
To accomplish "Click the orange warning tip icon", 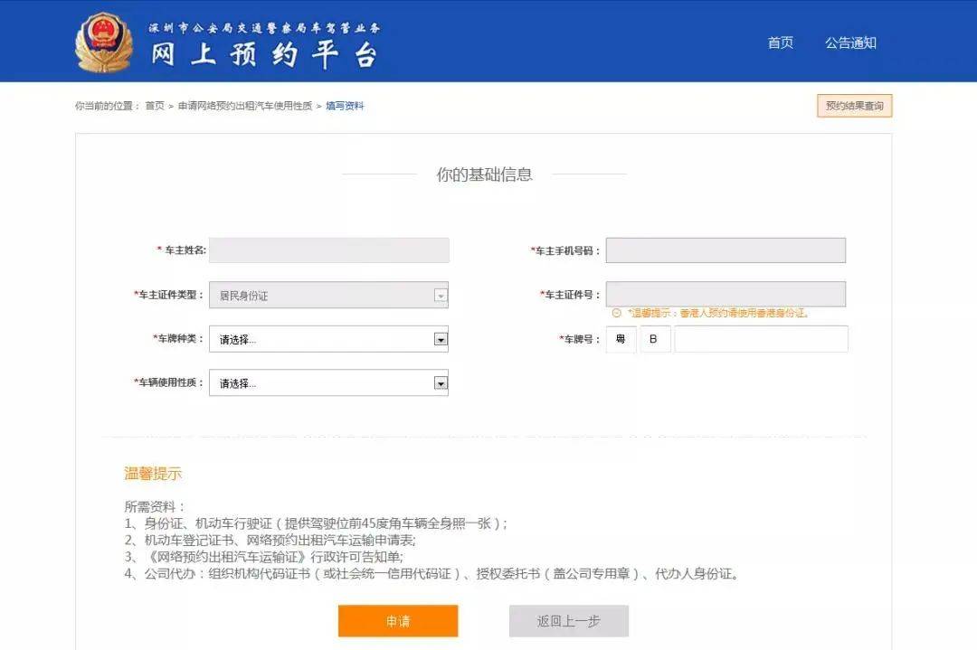I will coord(617,313).
